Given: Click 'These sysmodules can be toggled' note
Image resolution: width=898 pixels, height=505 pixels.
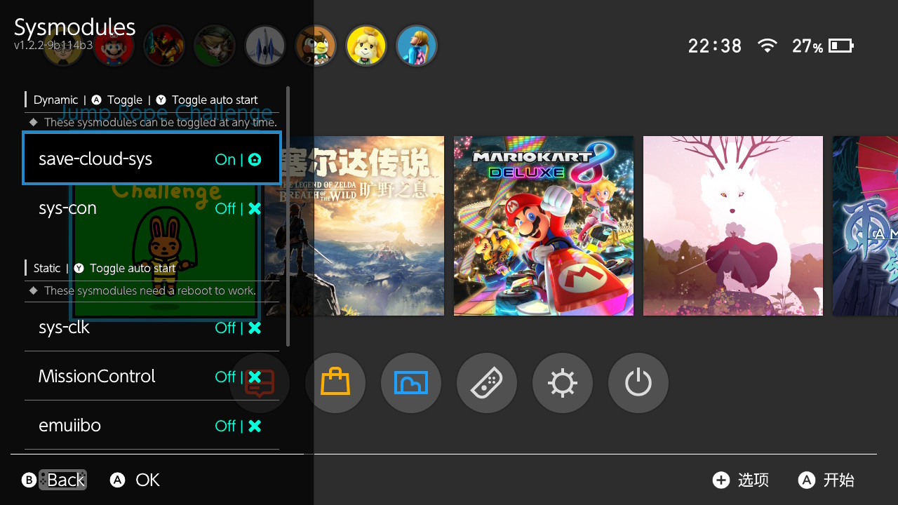Looking at the screenshot, I should (x=160, y=122).
